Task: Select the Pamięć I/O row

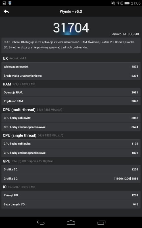Action: tap(71, 195)
